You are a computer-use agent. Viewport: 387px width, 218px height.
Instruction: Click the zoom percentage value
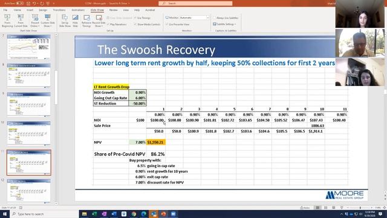tap(378, 208)
